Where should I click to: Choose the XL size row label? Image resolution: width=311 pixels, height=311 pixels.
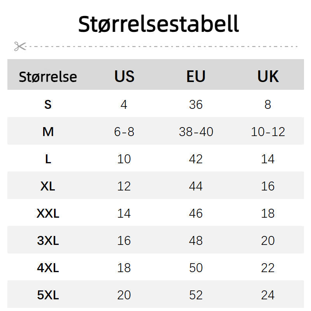click(x=48, y=186)
